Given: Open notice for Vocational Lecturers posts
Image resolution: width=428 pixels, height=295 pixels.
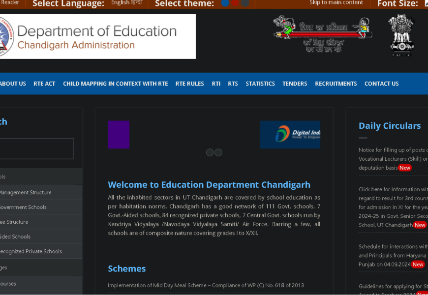Looking at the screenshot, I should click(393, 159).
